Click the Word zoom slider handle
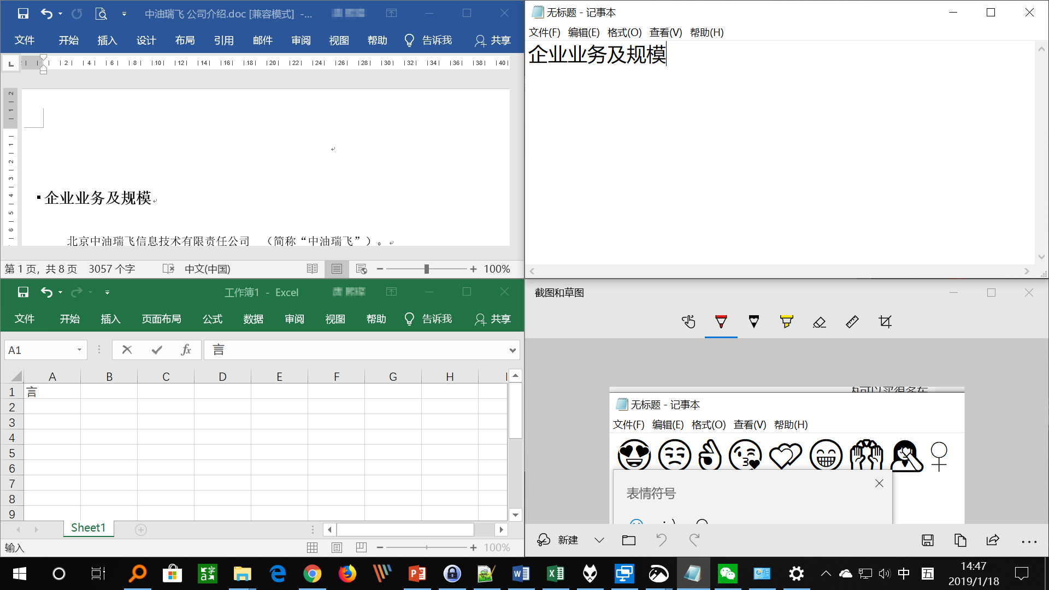Viewport: 1049px width, 590px height. 426,269
